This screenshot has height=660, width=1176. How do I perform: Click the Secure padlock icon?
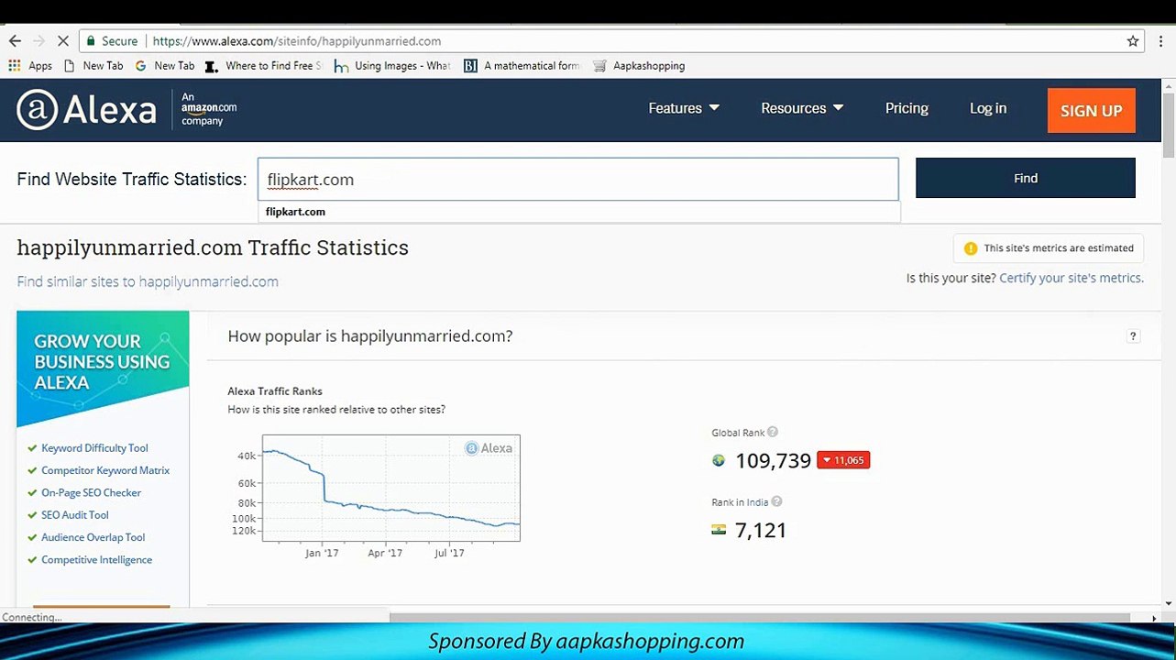(90, 41)
